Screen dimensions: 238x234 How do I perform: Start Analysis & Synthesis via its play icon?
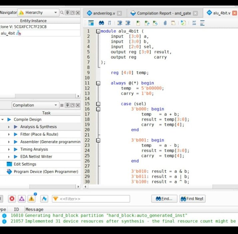(16, 127)
